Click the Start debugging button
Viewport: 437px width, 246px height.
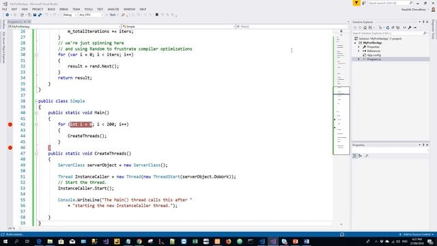pos(112,15)
